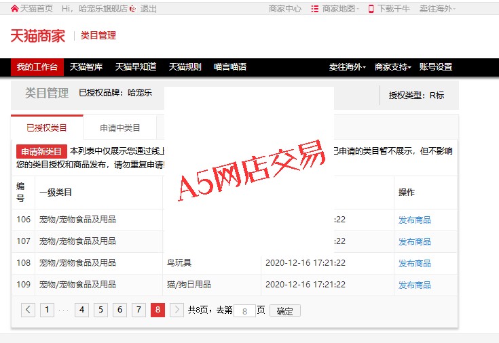This screenshot has width=499, height=343.
Task: Go to page 1 in pagination
Action: point(47,310)
